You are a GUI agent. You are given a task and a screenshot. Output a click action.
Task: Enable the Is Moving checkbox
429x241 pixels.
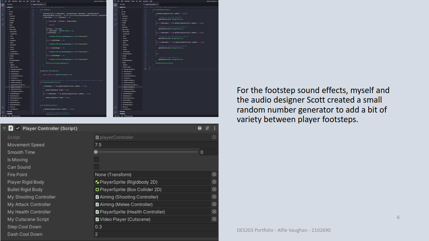point(96,160)
